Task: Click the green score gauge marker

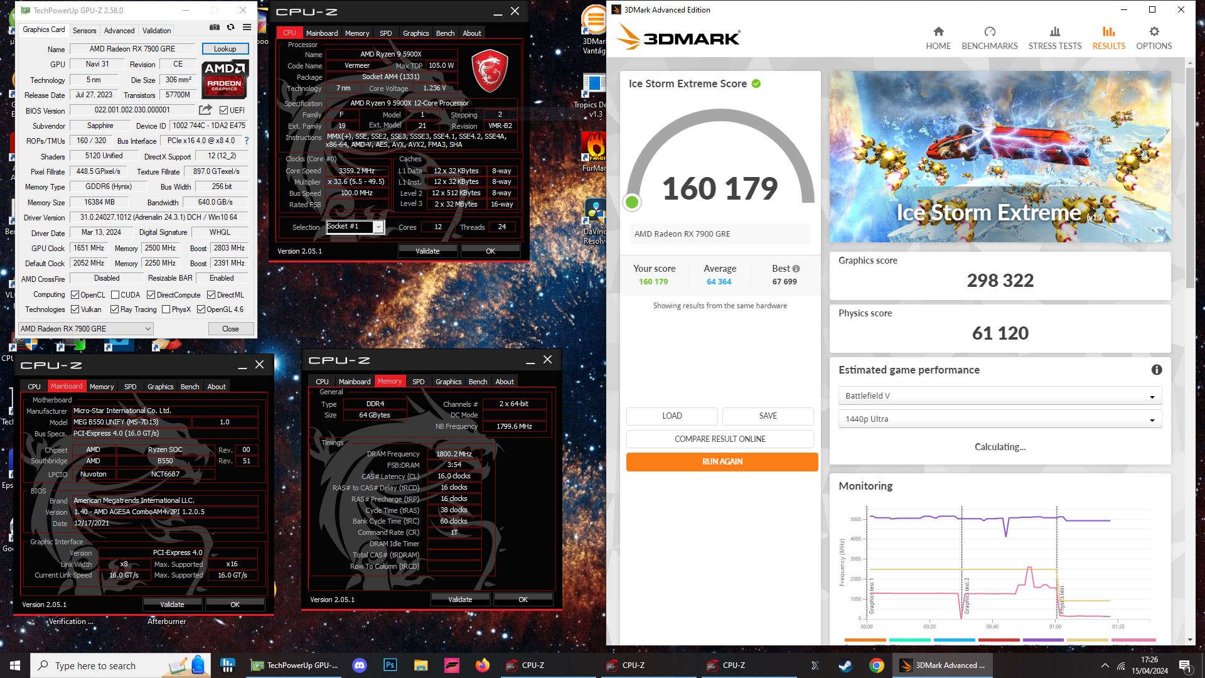Action: coord(632,202)
